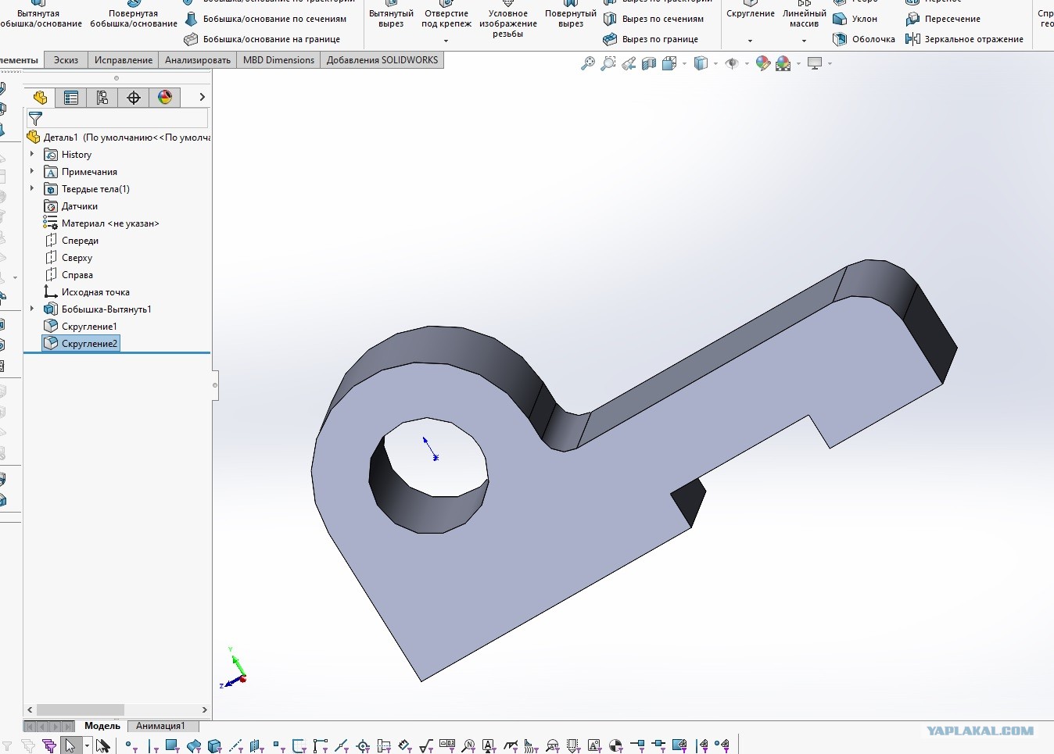Click the Деталь1 root node
Image resolution: width=1054 pixels, height=754 pixels.
click(x=118, y=138)
